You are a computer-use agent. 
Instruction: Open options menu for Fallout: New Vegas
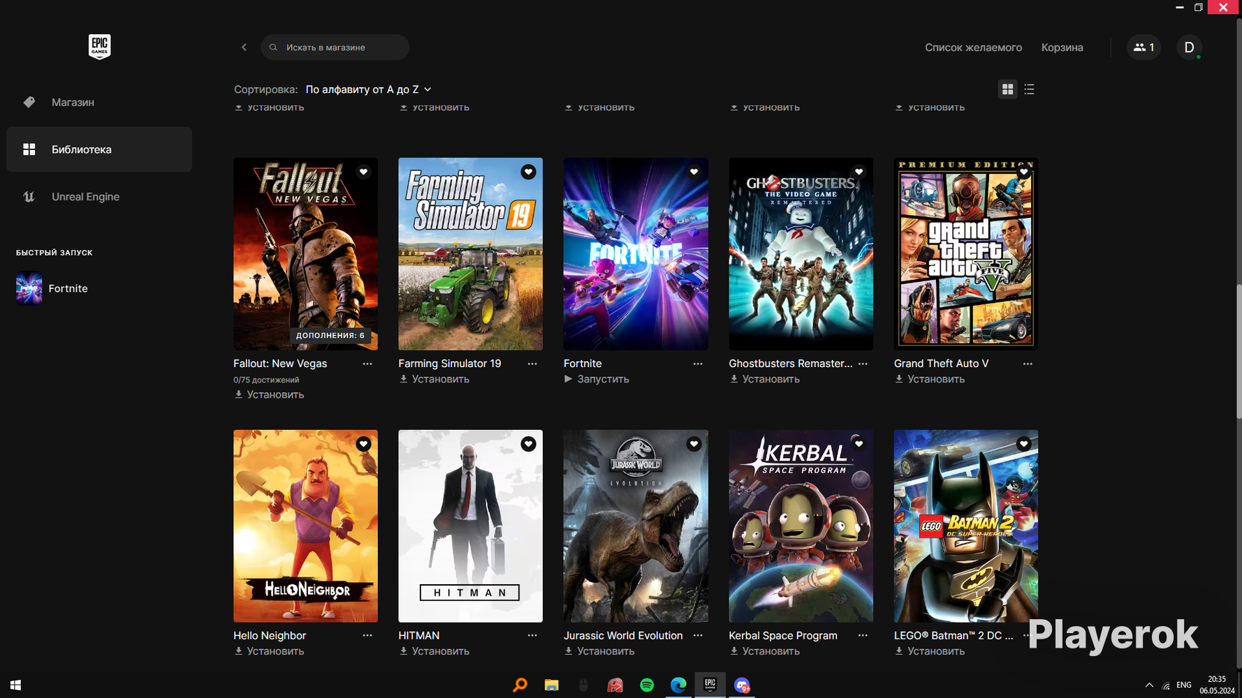coord(367,364)
